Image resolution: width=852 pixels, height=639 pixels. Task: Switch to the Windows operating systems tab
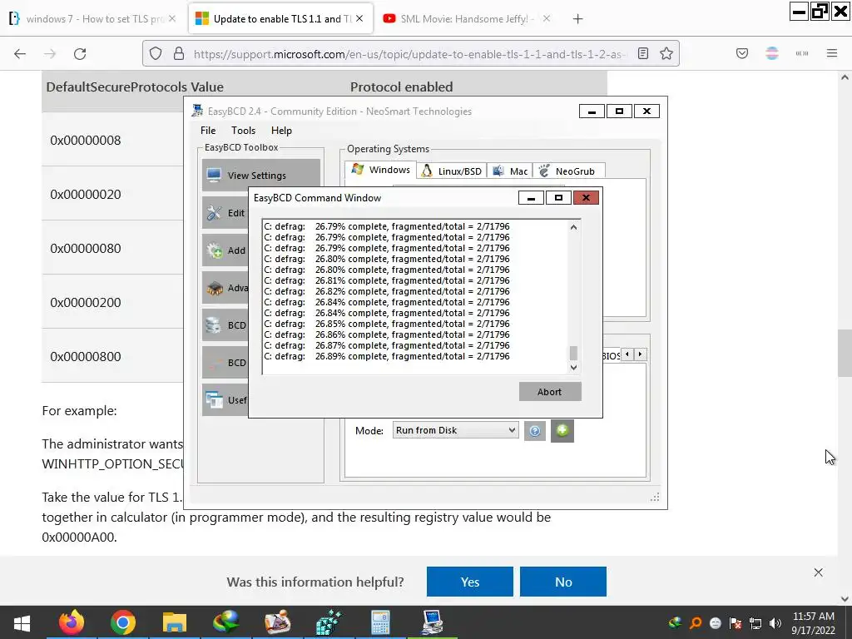pos(381,170)
